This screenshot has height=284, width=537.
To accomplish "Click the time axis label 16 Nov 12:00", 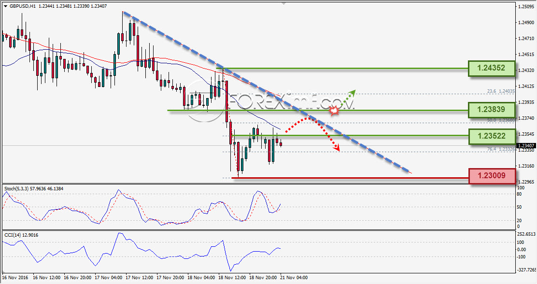I will pyautogui.click(x=46, y=278).
